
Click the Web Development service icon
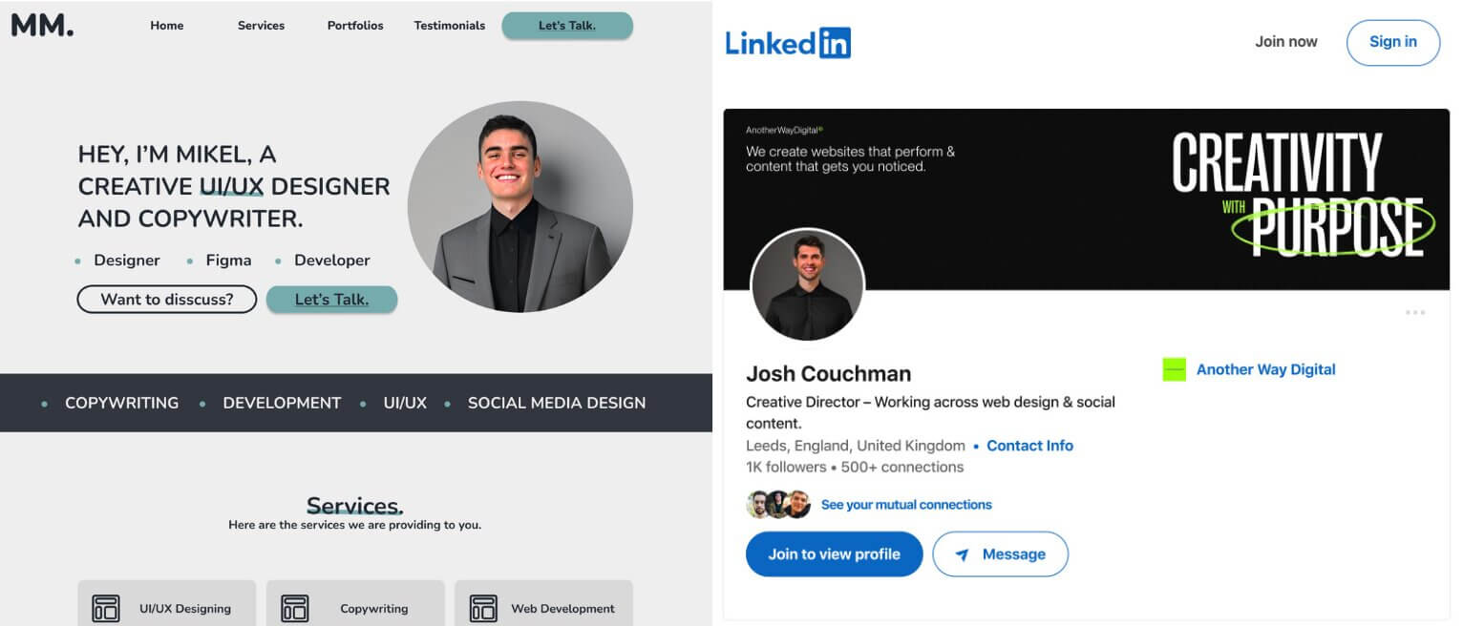482,608
